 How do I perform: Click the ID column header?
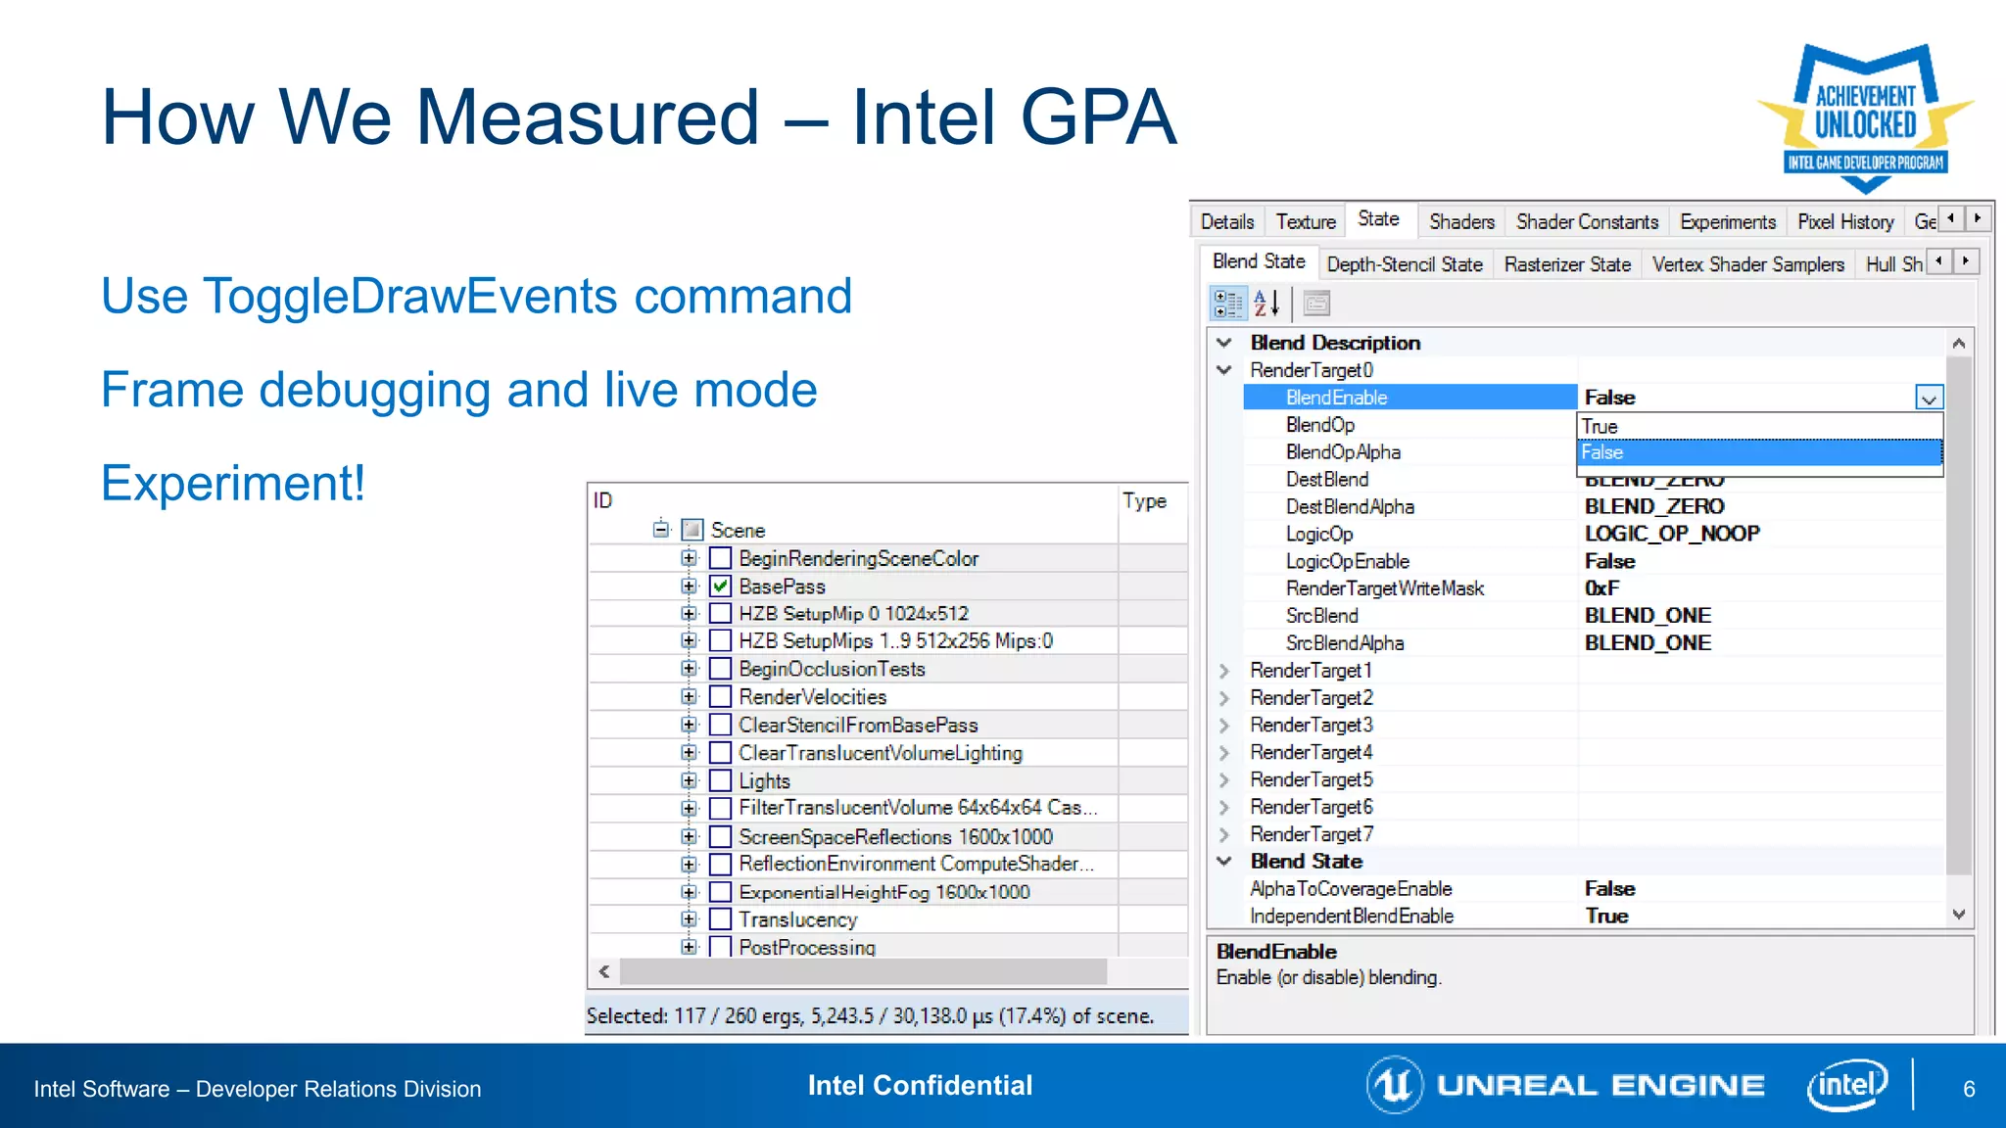click(x=852, y=500)
